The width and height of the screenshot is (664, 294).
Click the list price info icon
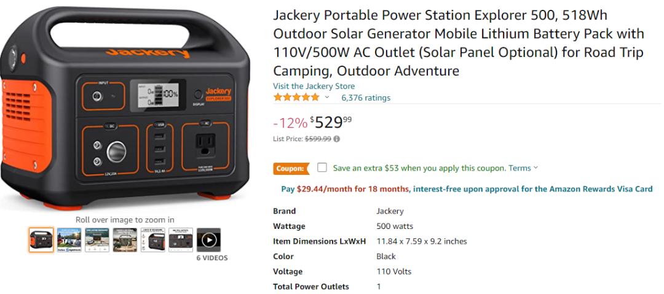click(337, 139)
